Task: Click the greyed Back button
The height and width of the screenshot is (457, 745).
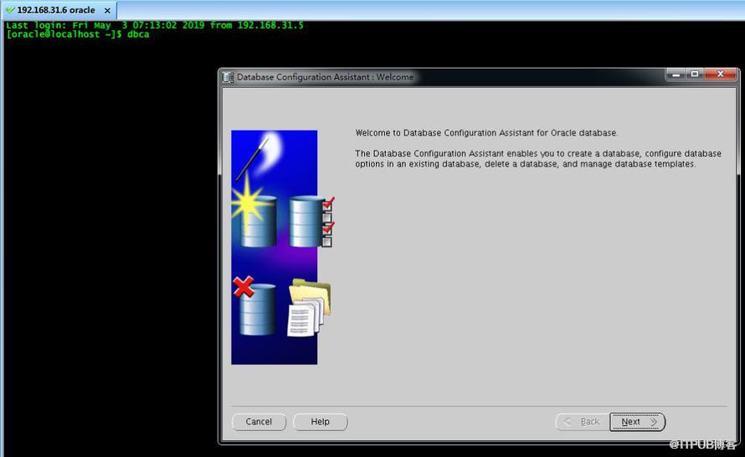Action: click(583, 422)
